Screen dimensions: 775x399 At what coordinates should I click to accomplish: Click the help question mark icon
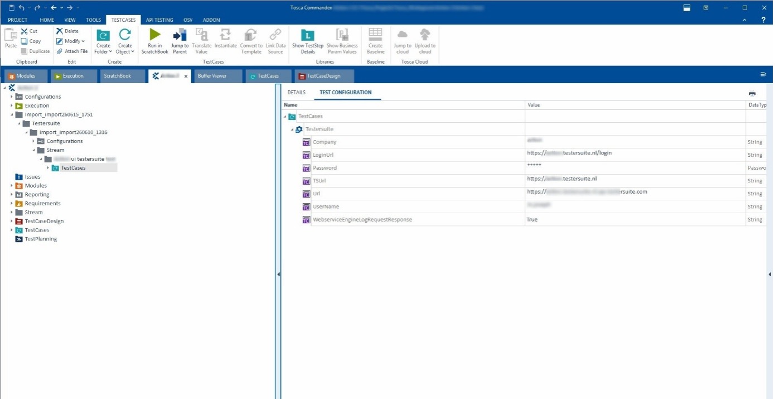(x=763, y=20)
